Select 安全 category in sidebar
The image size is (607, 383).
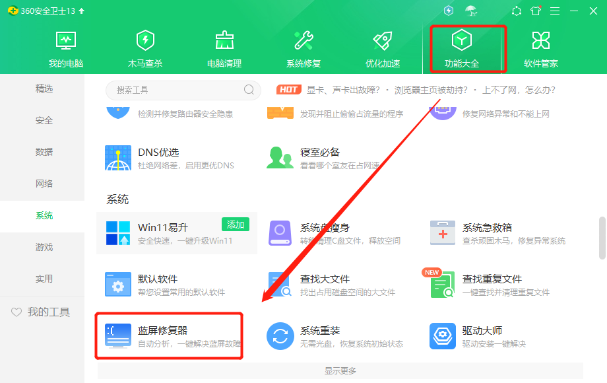click(44, 120)
